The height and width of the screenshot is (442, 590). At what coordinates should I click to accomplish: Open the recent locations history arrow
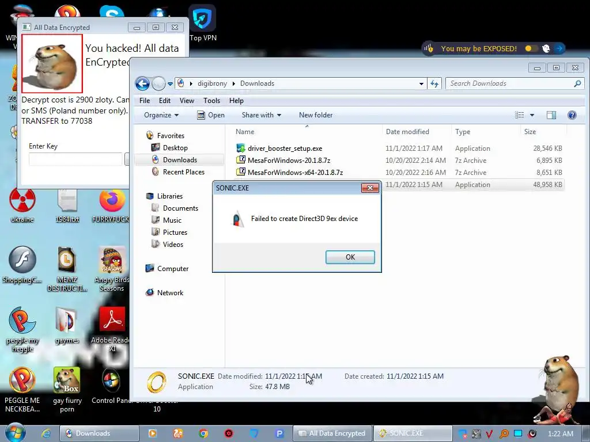170,84
